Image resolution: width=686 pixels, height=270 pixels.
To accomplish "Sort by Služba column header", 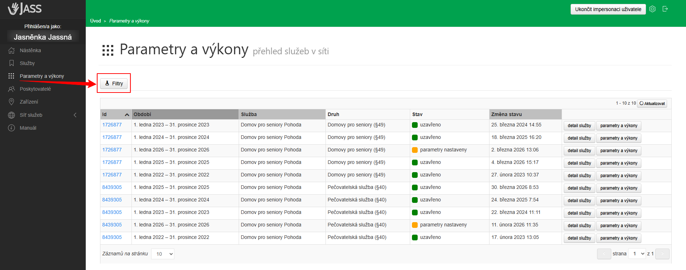I will click(x=282, y=114).
